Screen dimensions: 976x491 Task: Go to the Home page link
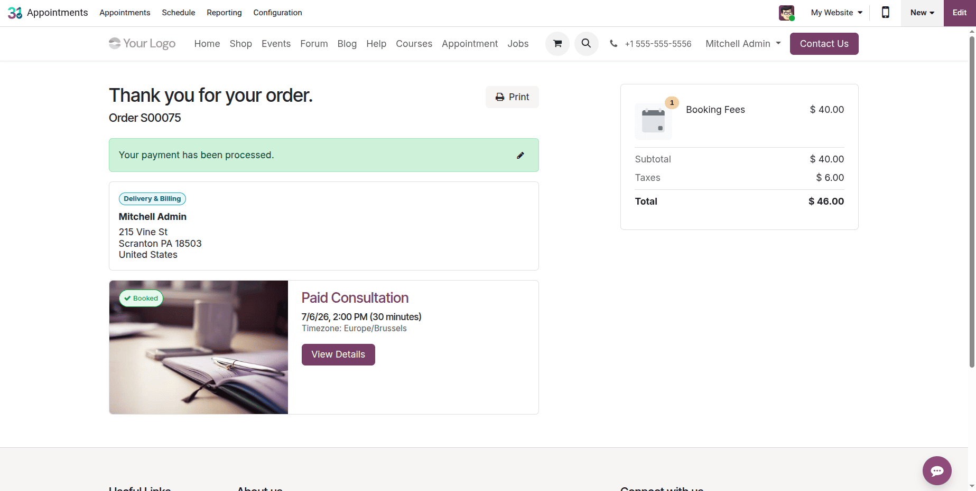207,44
